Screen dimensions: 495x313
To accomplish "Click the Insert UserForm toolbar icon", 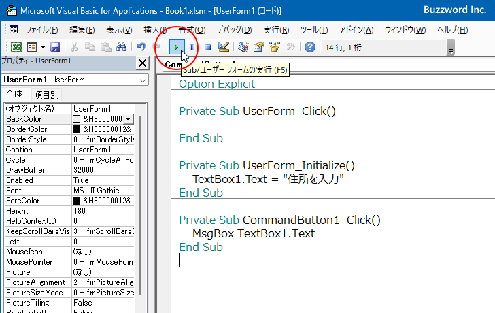I will 32,47.
